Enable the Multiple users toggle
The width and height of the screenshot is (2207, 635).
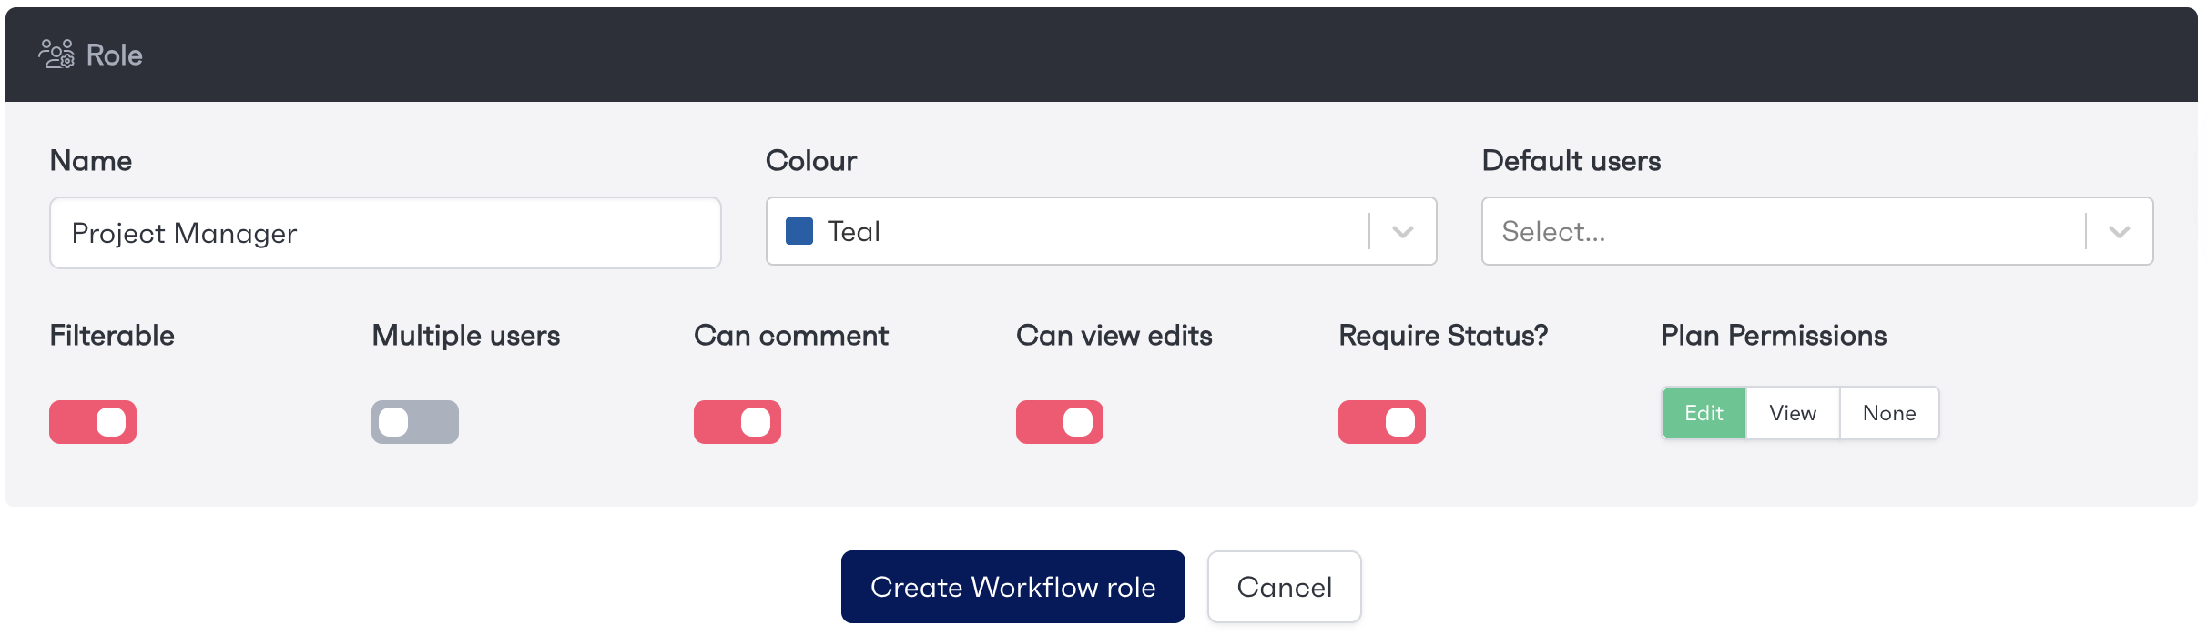click(x=415, y=422)
